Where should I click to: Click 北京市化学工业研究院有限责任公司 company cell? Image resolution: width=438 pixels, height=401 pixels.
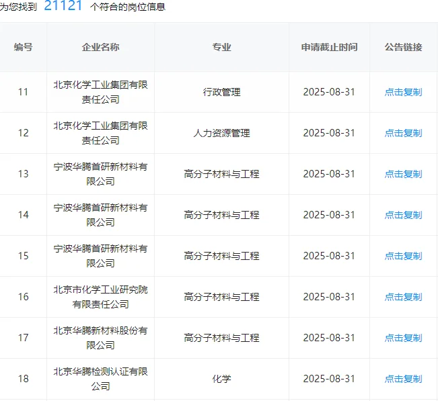[x=100, y=297]
